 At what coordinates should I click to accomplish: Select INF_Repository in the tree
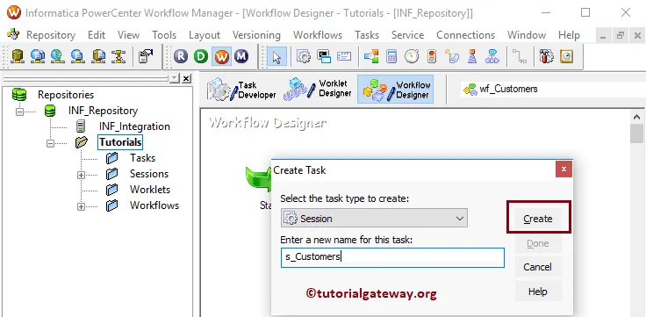103,111
